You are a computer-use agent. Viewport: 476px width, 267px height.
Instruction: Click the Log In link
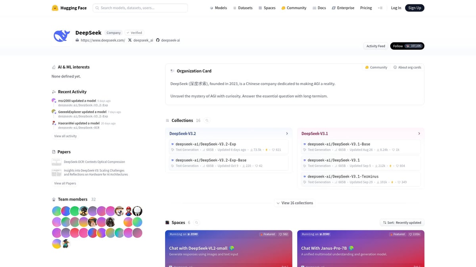tap(396, 8)
